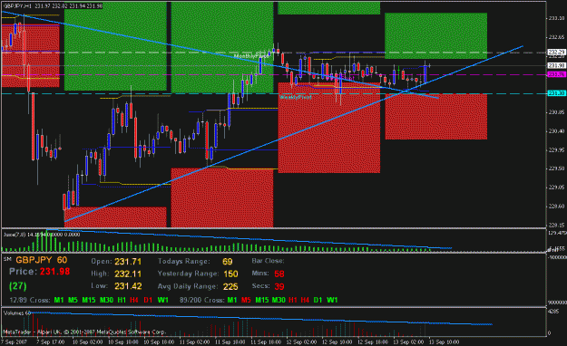
Task: Click the orange GBPJPY 60 symbol text
Action: pos(41,260)
